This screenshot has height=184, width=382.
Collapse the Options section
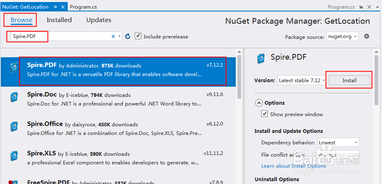click(259, 103)
